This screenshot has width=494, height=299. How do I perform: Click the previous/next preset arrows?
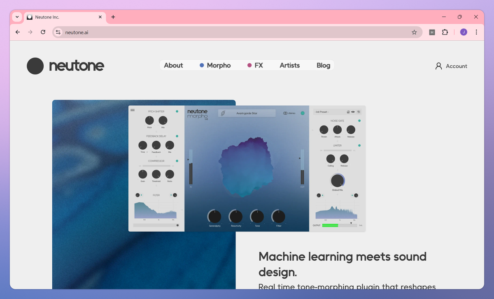tap(353, 112)
